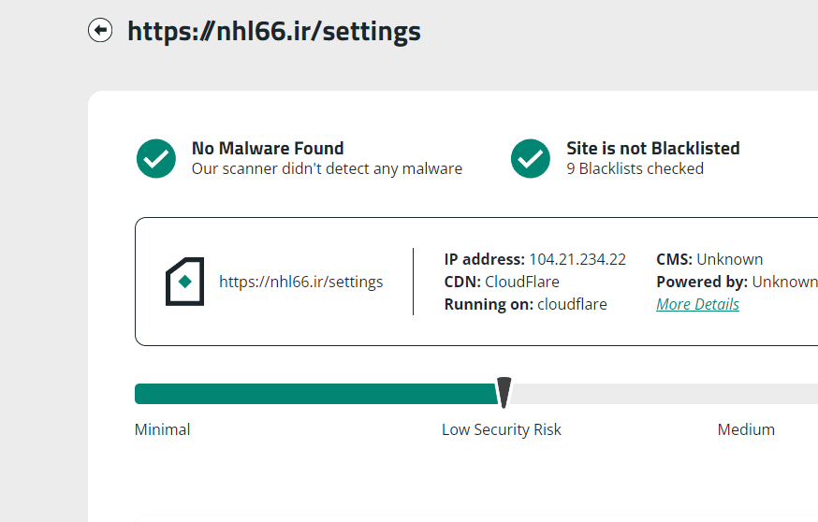Click the Running on: cloudflare entry

525,304
